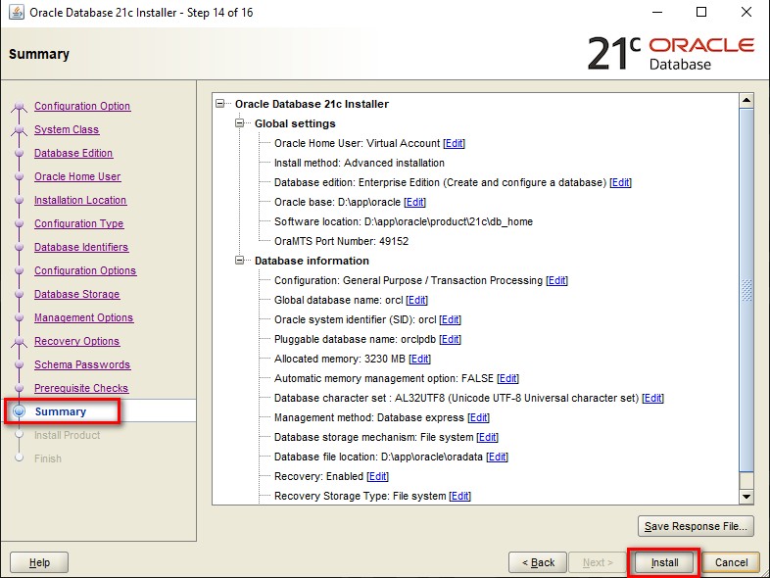
Task: Click the Install button
Action: [x=664, y=562]
